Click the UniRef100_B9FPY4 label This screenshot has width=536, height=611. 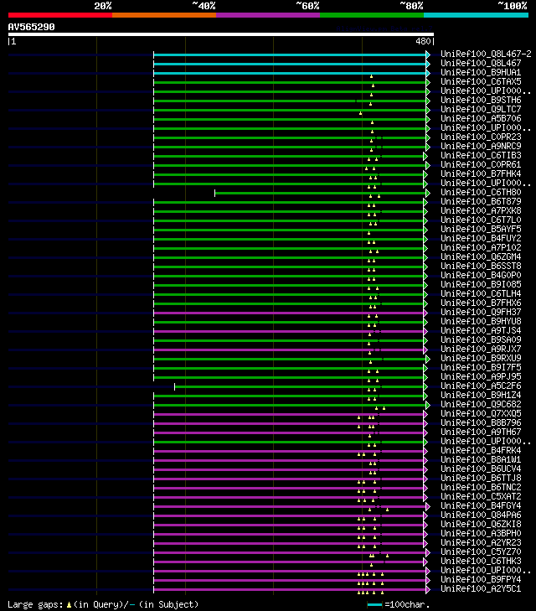click(481, 579)
